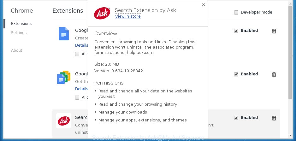Disable the first Google Docs extension

[236, 31]
